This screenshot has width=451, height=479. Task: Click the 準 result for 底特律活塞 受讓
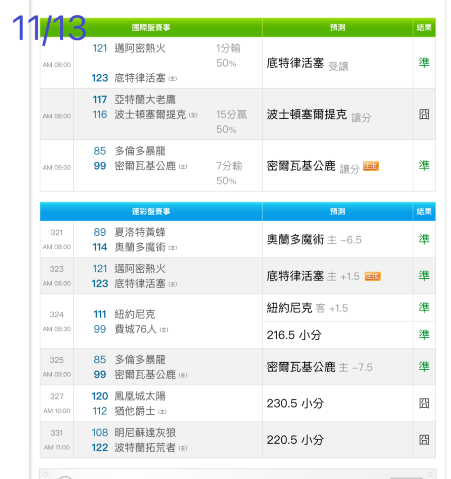[x=424, y=63]
